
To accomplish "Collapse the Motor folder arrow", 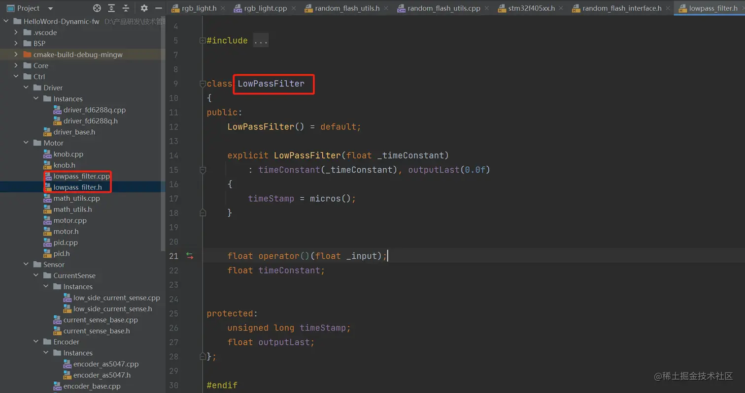I will click(26, 143).
